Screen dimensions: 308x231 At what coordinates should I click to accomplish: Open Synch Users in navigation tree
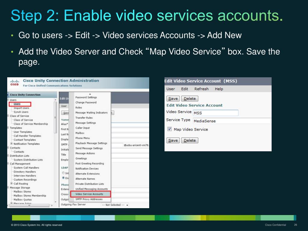[21, 112]
